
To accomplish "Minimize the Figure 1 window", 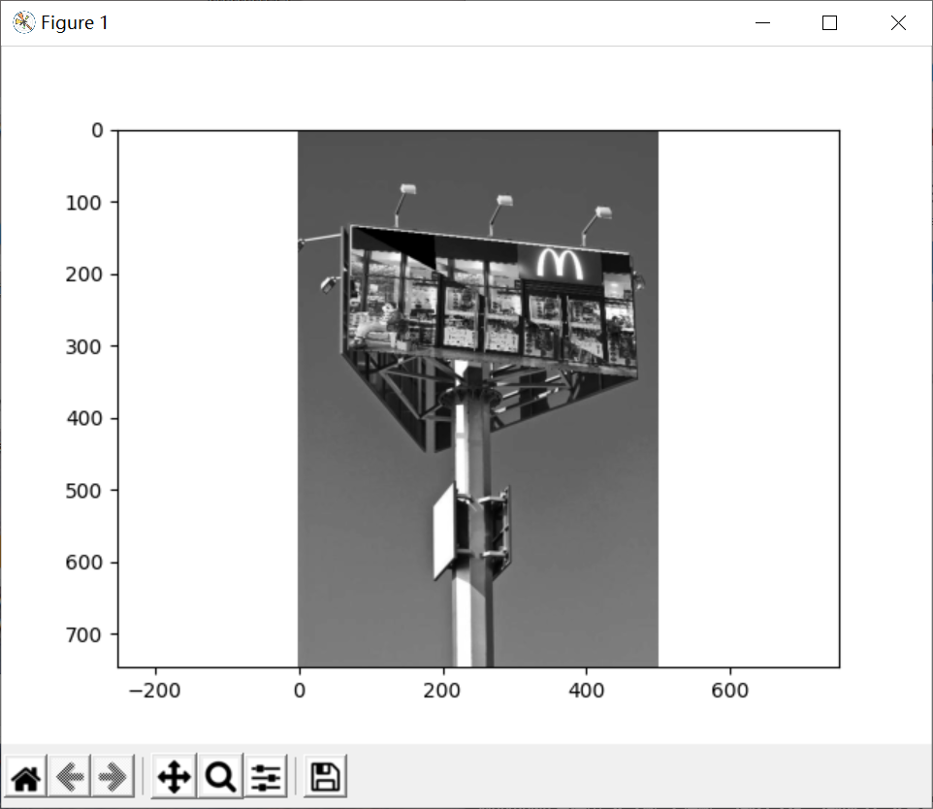I will coord(762,22).
